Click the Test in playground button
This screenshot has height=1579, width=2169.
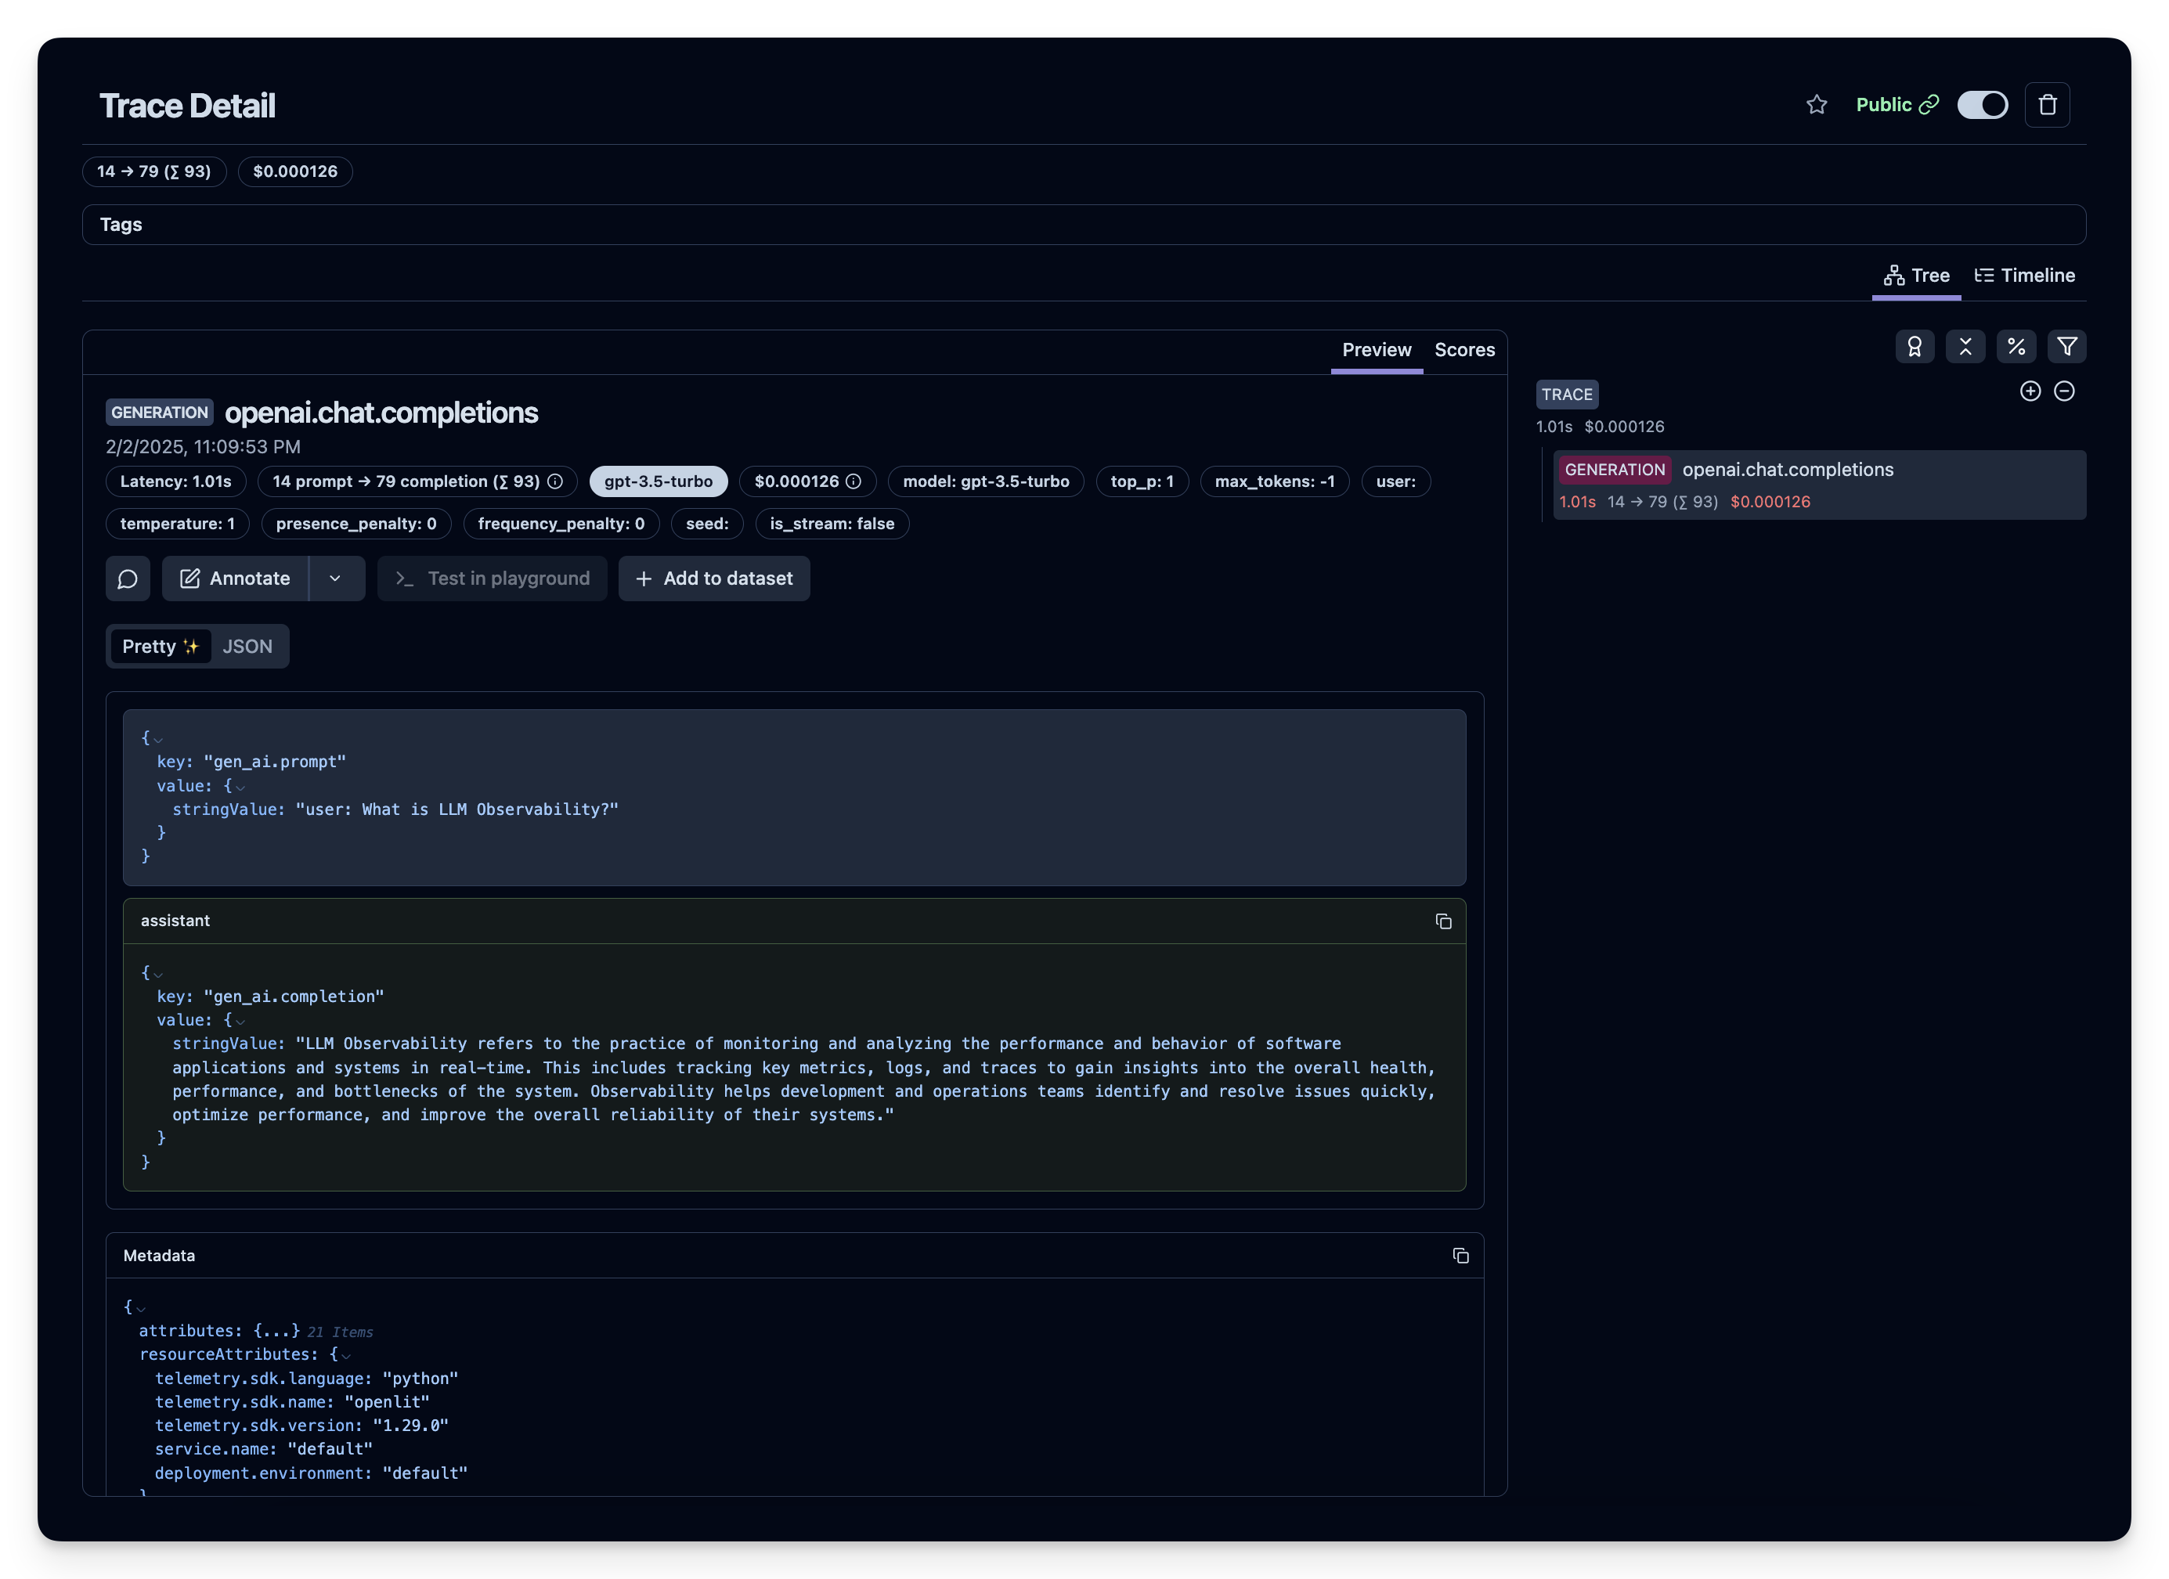pyautogui.click(x=492, y=579)
